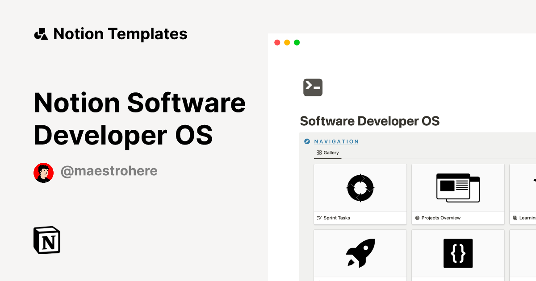Click the blue compass icon beside NAVIGATION
The image size is (536, 281).
(x=308, y=141)
